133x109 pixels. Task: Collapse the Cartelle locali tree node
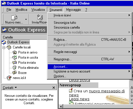click(x=4, y=48)
